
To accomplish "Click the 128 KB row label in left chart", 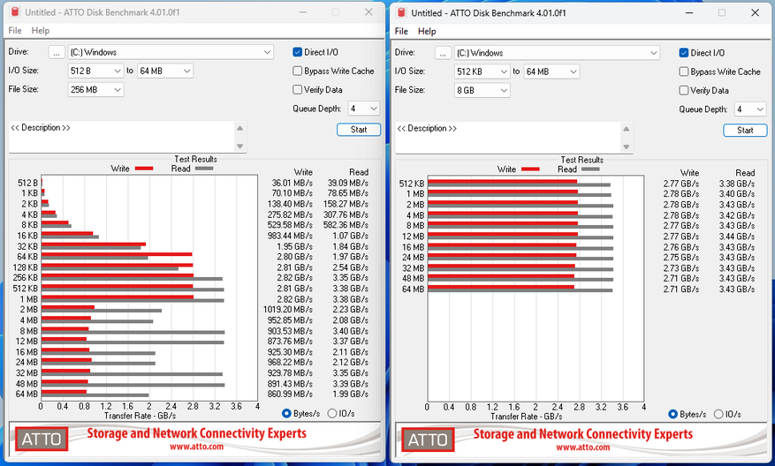I will (26, 267).
